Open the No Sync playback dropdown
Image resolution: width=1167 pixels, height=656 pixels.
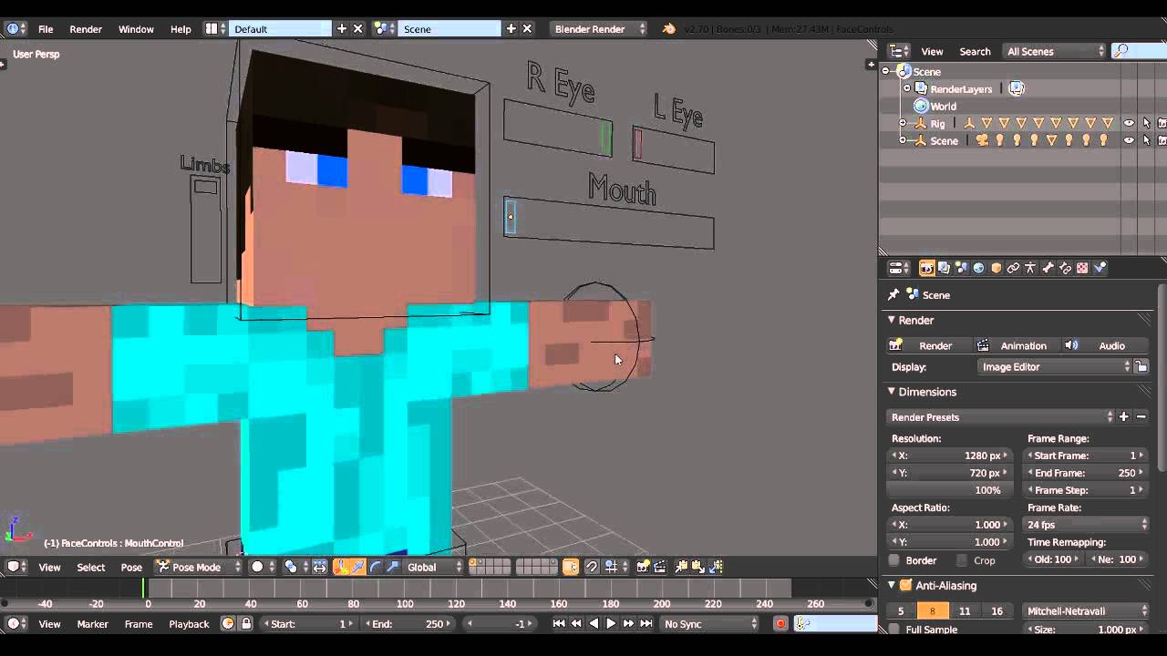(x=709, y=624)
